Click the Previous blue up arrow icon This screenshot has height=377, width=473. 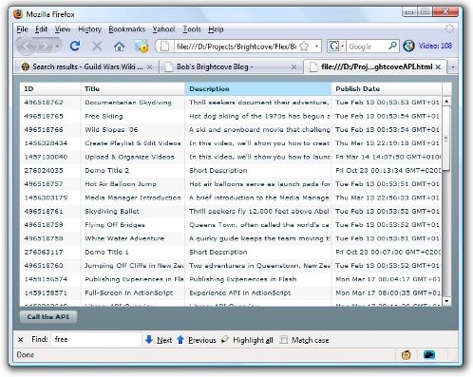coord(180,340)
